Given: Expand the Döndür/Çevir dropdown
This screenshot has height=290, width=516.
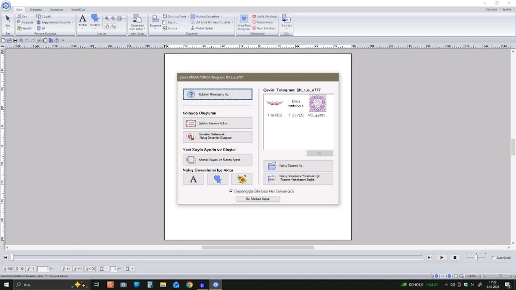Looking at the screenshot, I should point(176,16).
